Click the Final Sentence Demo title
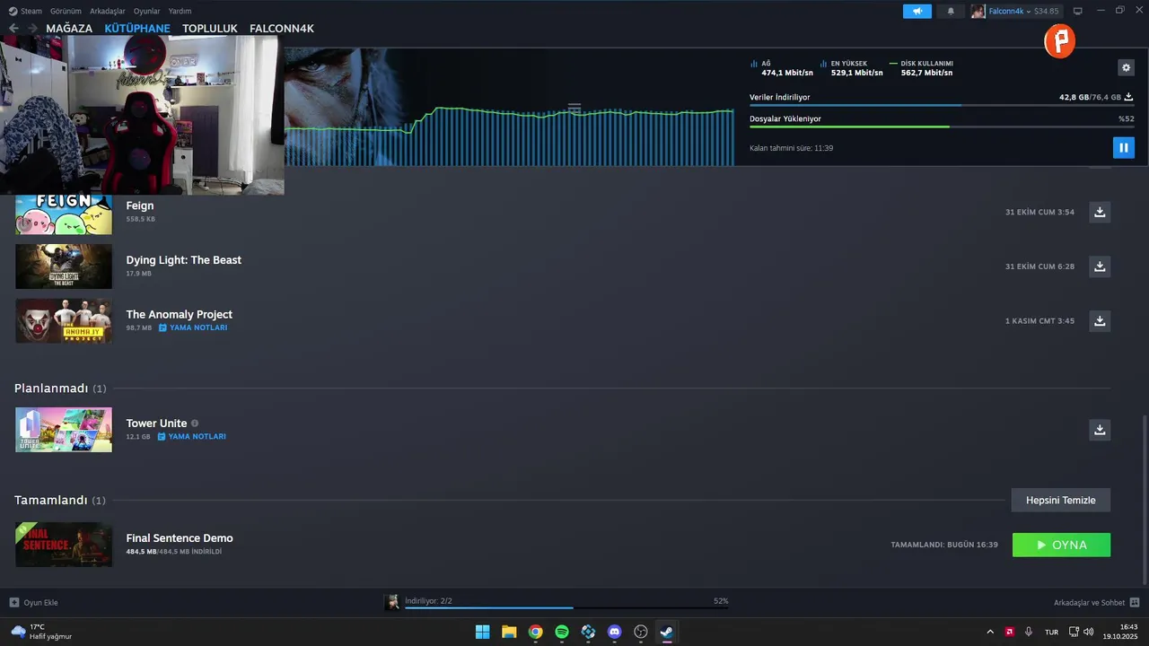This screenshot has width=1149, height=646. pyautogui.click(x=180, y=538)
